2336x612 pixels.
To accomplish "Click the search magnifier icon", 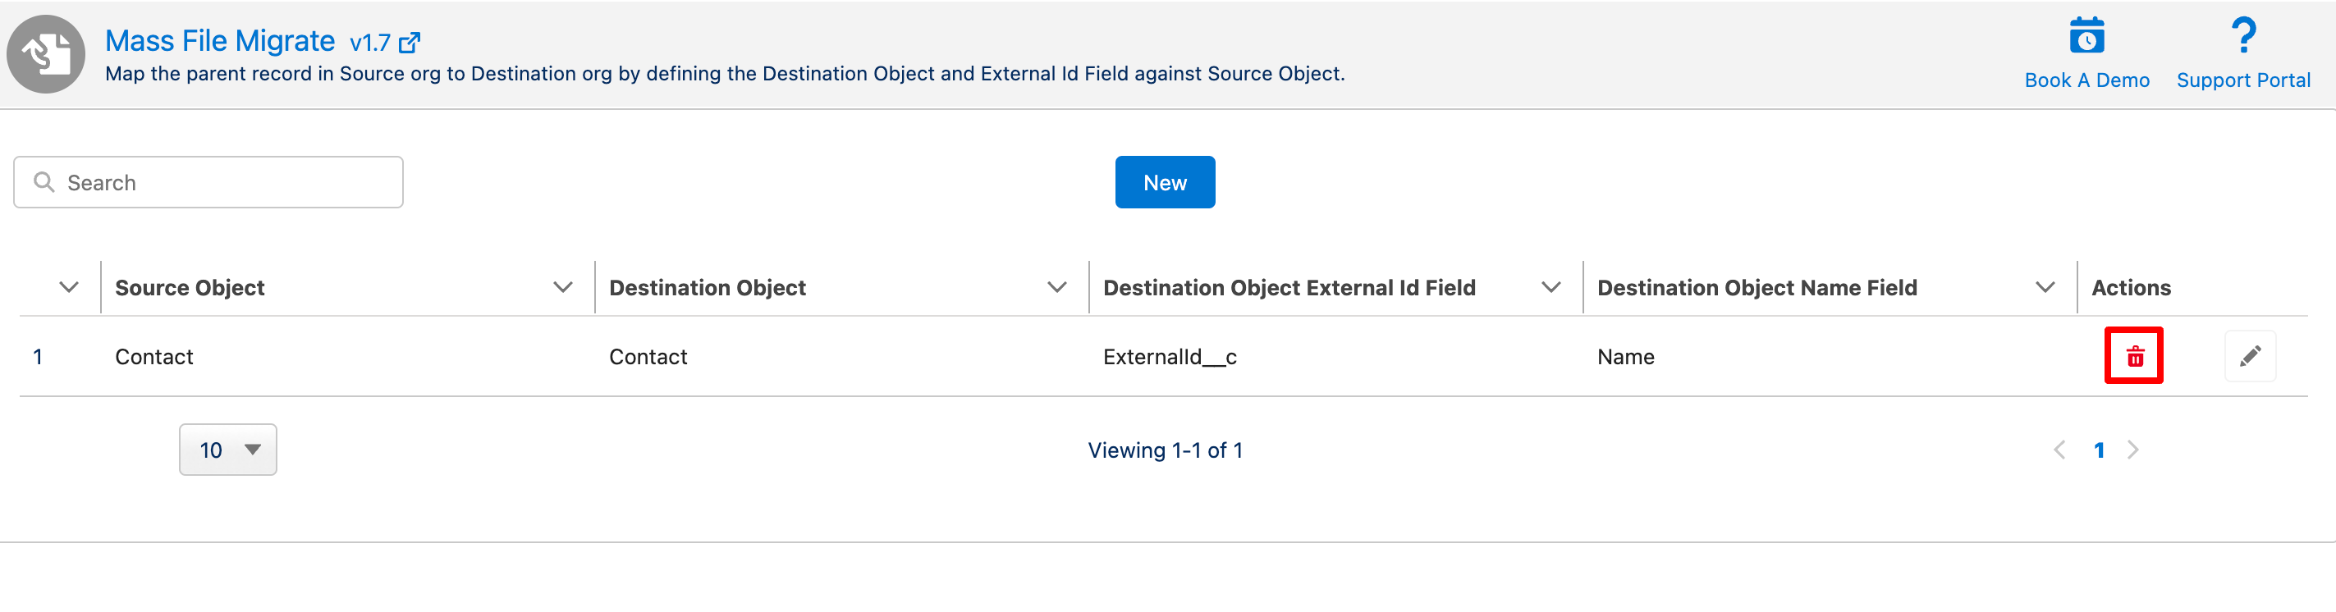I will 44,182.
